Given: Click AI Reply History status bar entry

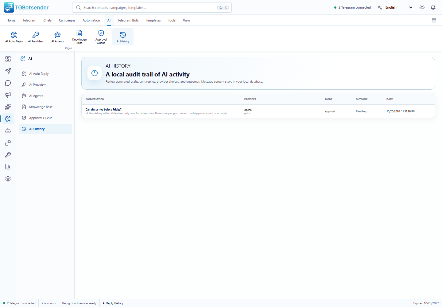Looking at the screenshot, I should [x=113, y=303].
